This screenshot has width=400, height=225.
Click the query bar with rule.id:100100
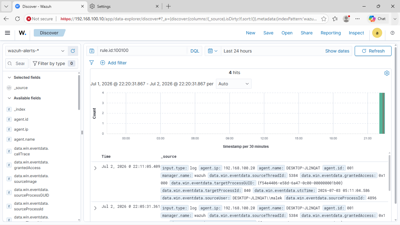click(142, 51)
